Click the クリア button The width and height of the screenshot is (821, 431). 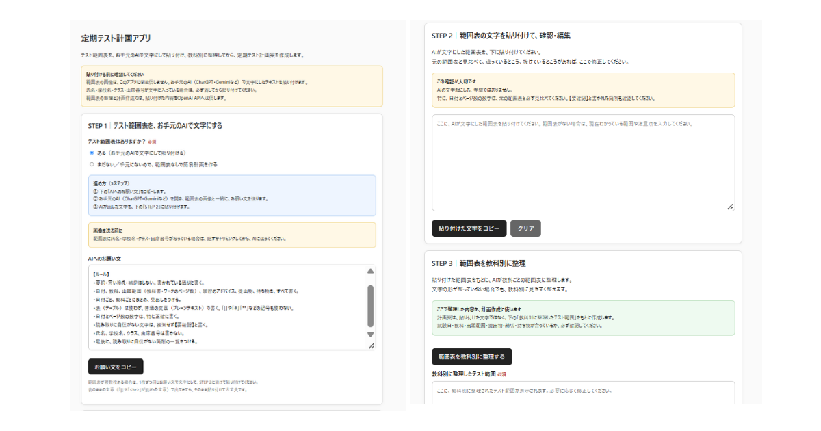pos(525,228)
